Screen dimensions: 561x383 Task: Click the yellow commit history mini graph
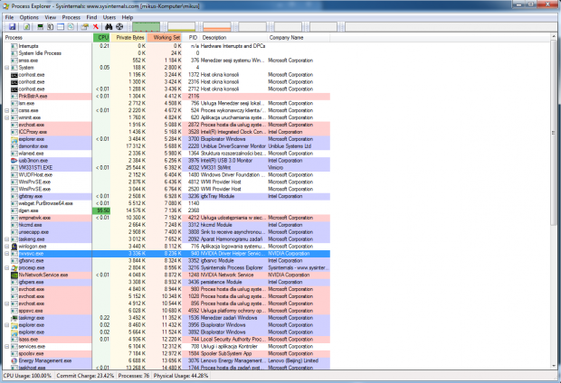pyautogui.click(x=181, y=27)
